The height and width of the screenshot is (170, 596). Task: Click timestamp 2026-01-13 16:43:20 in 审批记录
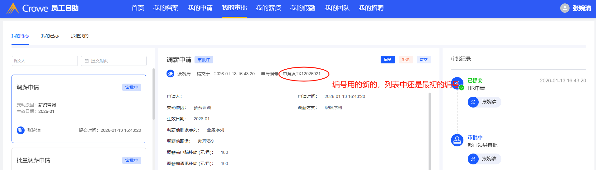pos(563,81)
